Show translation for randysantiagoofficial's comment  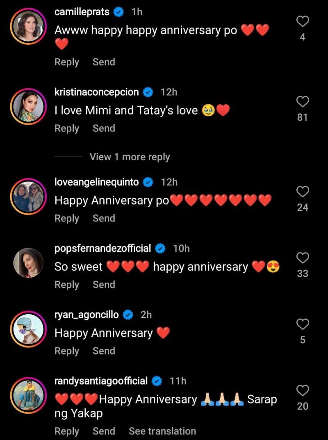point(162,431)
